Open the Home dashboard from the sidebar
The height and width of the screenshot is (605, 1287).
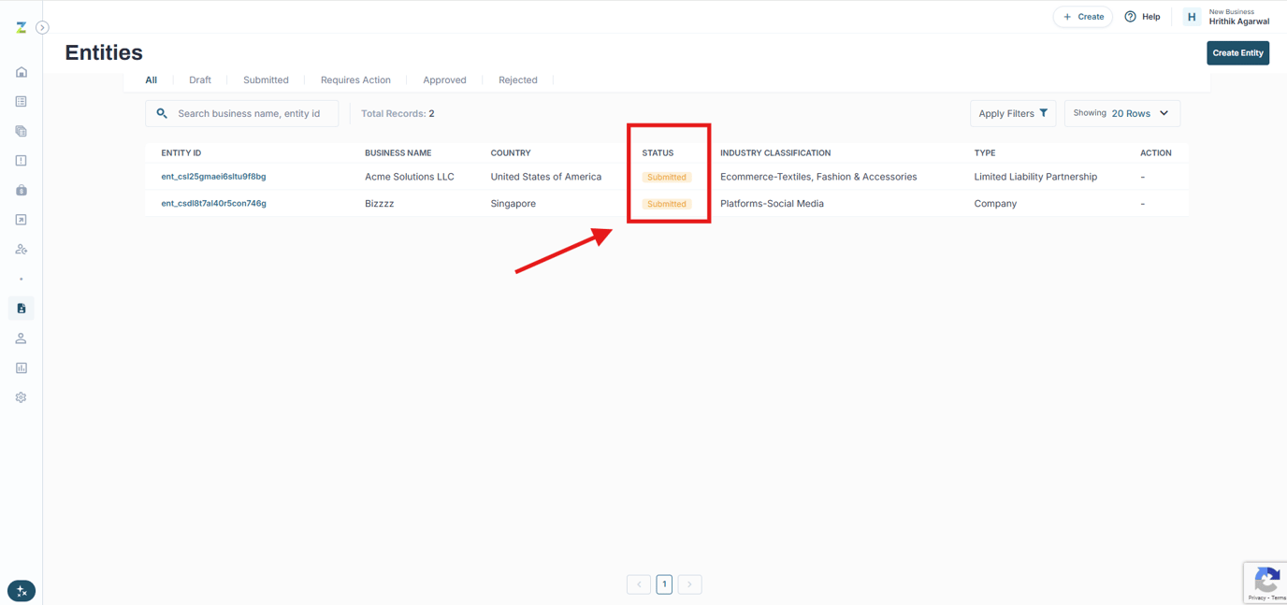point(21,71)
